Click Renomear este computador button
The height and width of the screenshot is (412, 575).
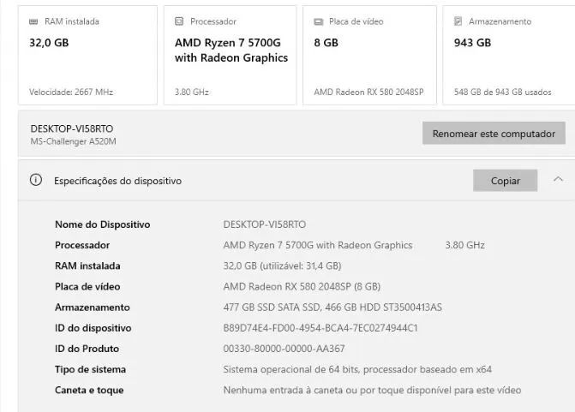pos(494,134)
